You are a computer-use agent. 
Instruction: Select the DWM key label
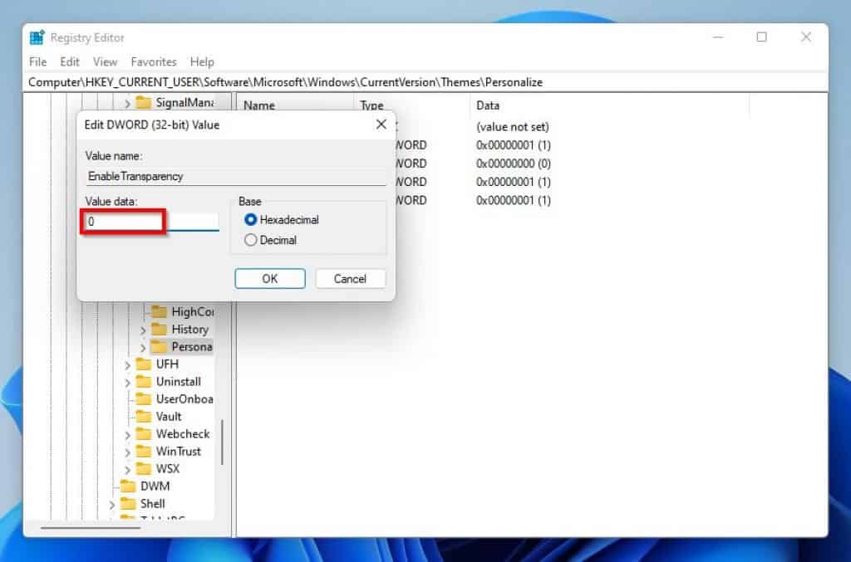tap(155, 486)
